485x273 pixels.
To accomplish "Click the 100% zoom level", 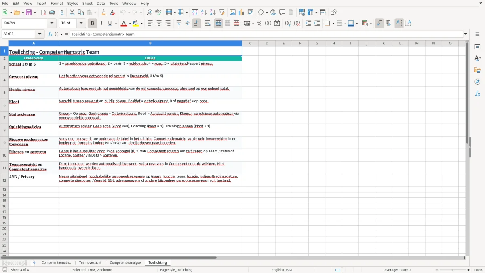I will [x=478, y=270].
